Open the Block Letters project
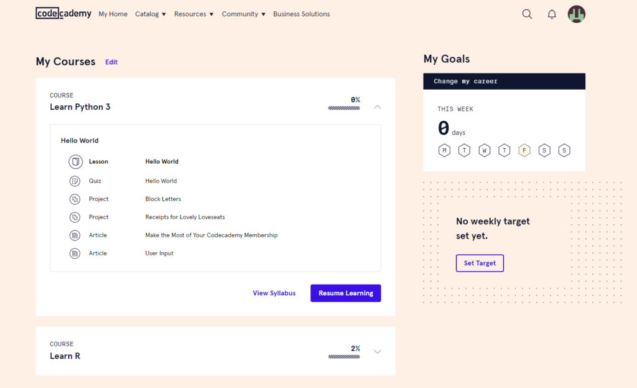Viewport: 637px width, 388px height. tap(163, 199)
